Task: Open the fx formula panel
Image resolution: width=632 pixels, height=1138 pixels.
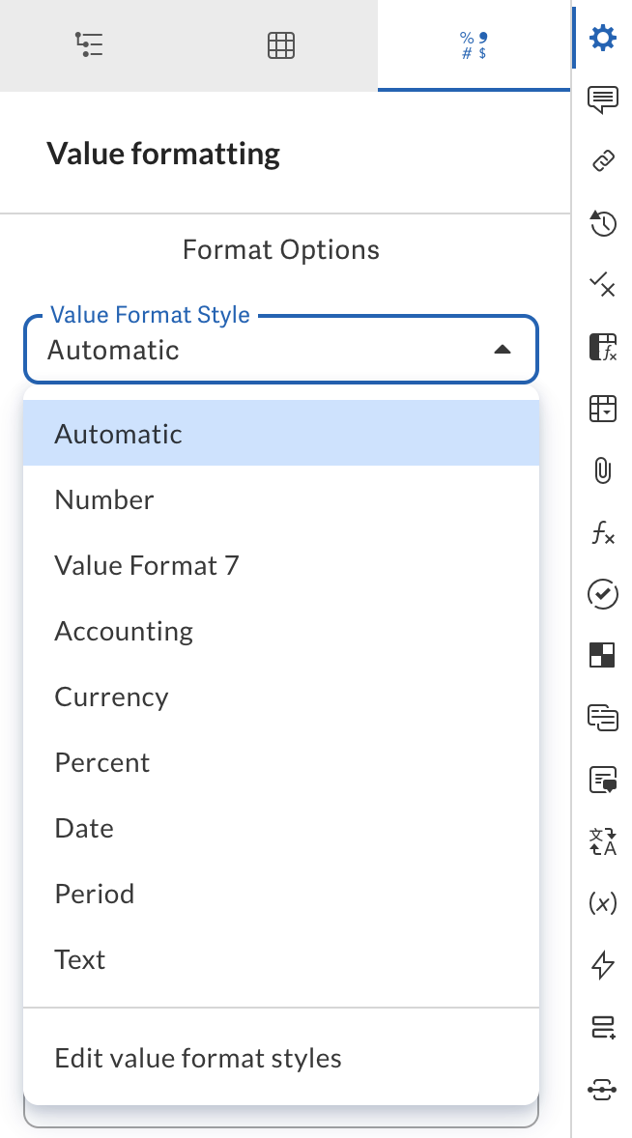Action: 602,532
